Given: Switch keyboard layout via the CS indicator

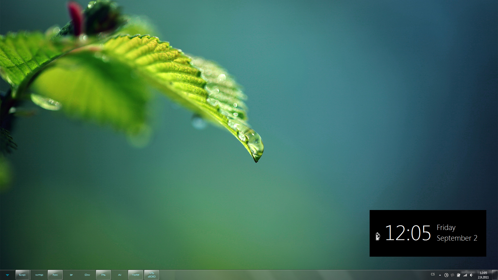Looking at the screenshot, I should 433,274.
